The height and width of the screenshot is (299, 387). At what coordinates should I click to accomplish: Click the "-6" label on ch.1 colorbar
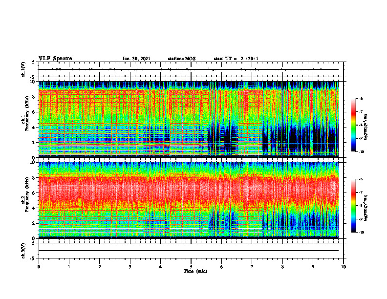pos(361,99)
